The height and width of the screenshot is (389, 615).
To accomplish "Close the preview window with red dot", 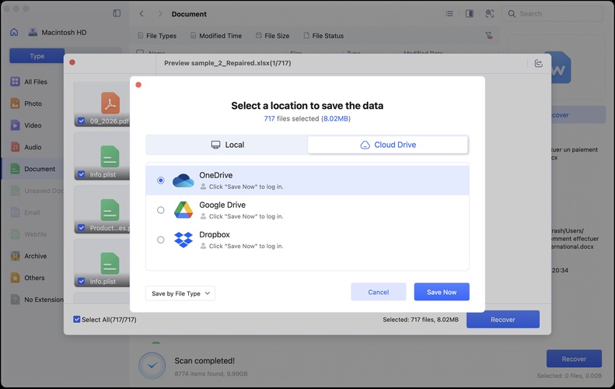I will tap(72, 62).
